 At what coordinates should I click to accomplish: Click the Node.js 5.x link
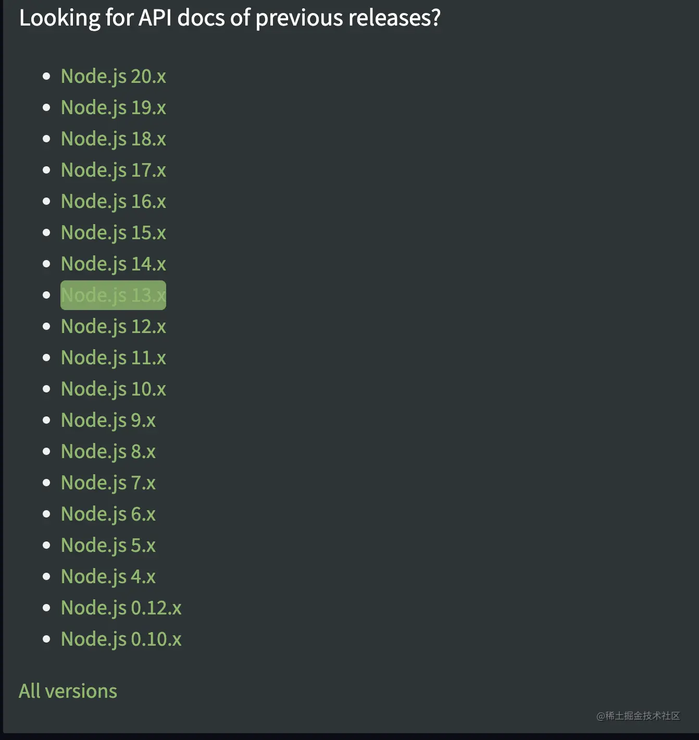pyautogui.click(x=108, y=546)
